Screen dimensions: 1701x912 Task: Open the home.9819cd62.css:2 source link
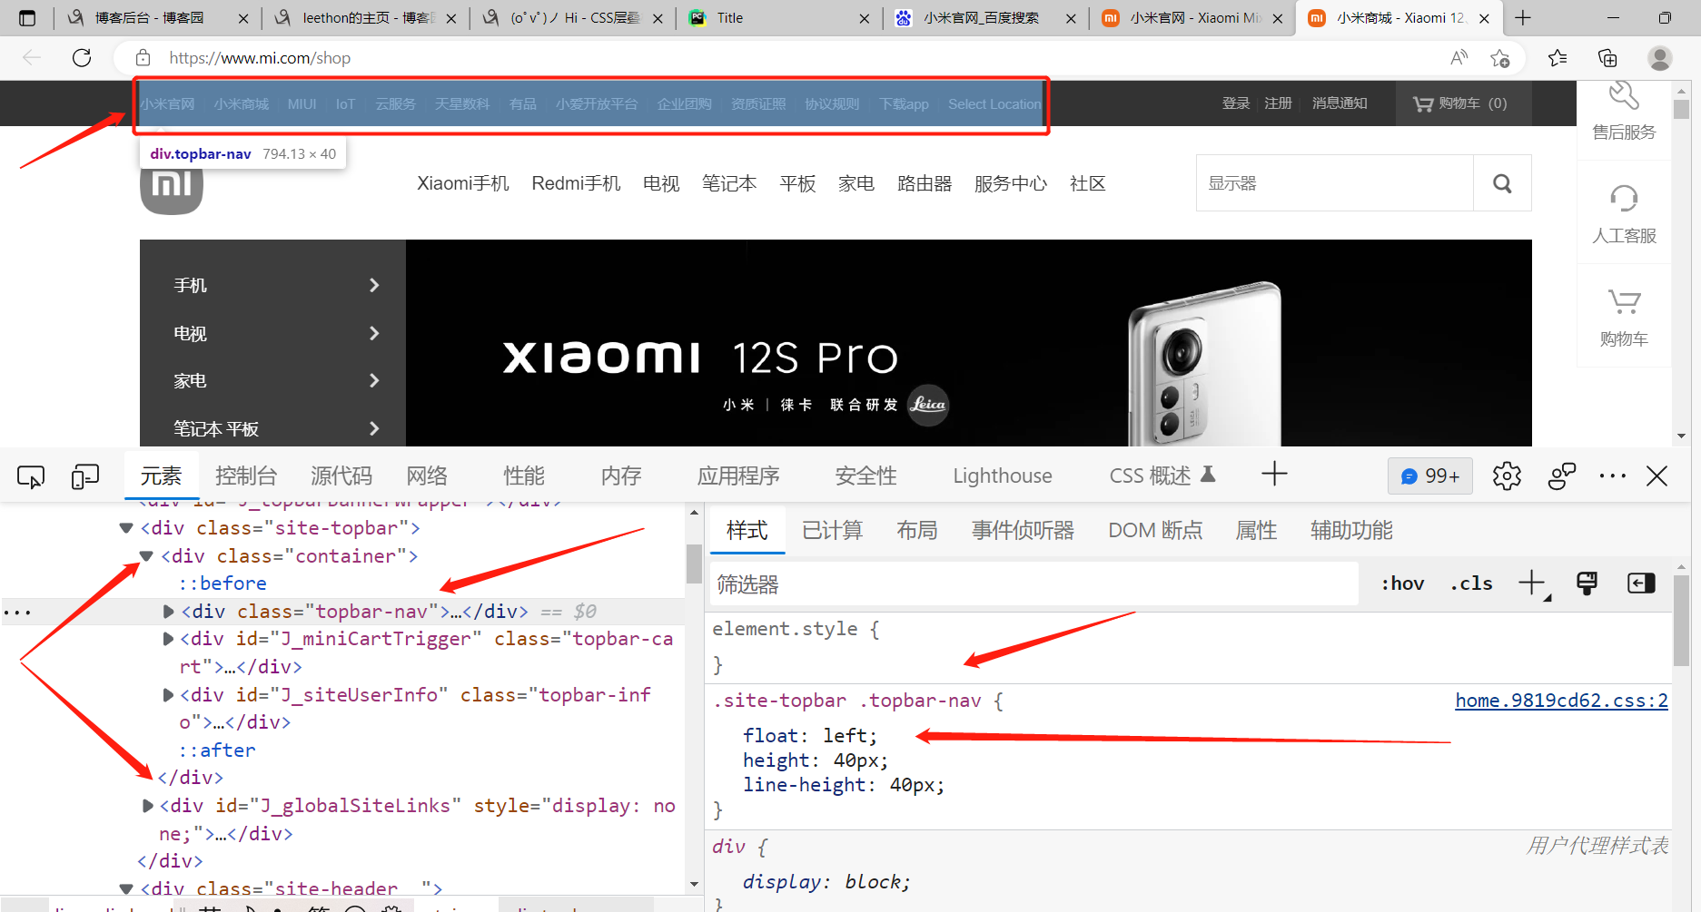click(1561, 701)
